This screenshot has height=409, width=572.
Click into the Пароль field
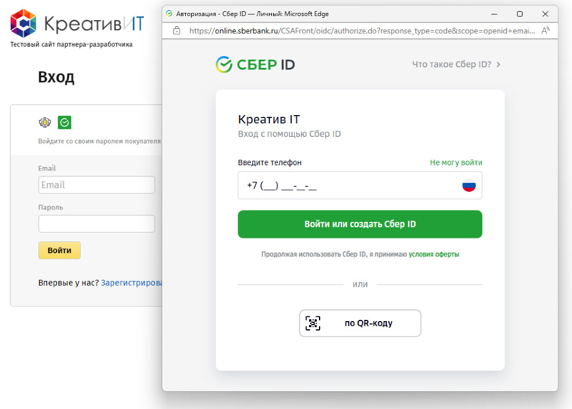[96, 224]
